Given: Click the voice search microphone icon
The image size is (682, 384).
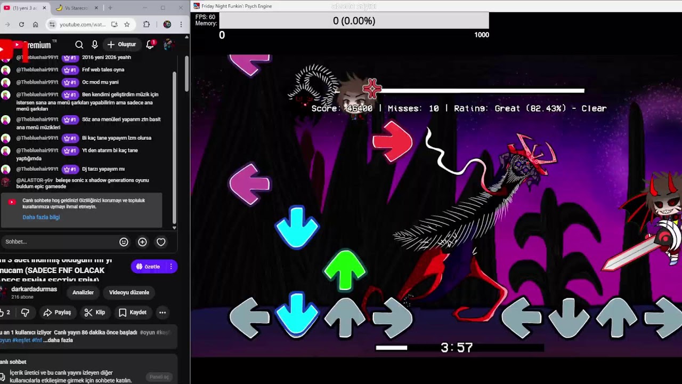Looking at the screenshot, I should pos(94,45).
